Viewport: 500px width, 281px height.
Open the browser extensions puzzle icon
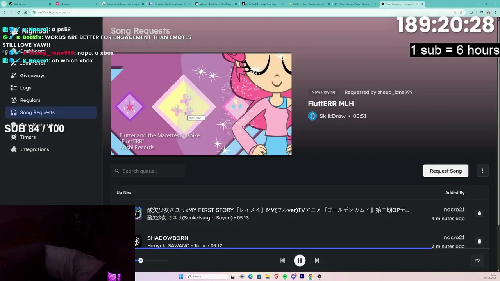pos(471,12)
